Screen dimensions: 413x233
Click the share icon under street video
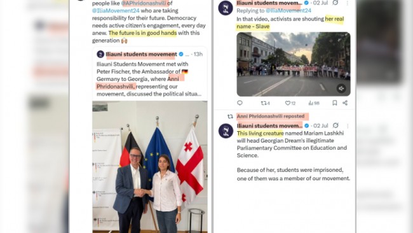pos(345,103)
